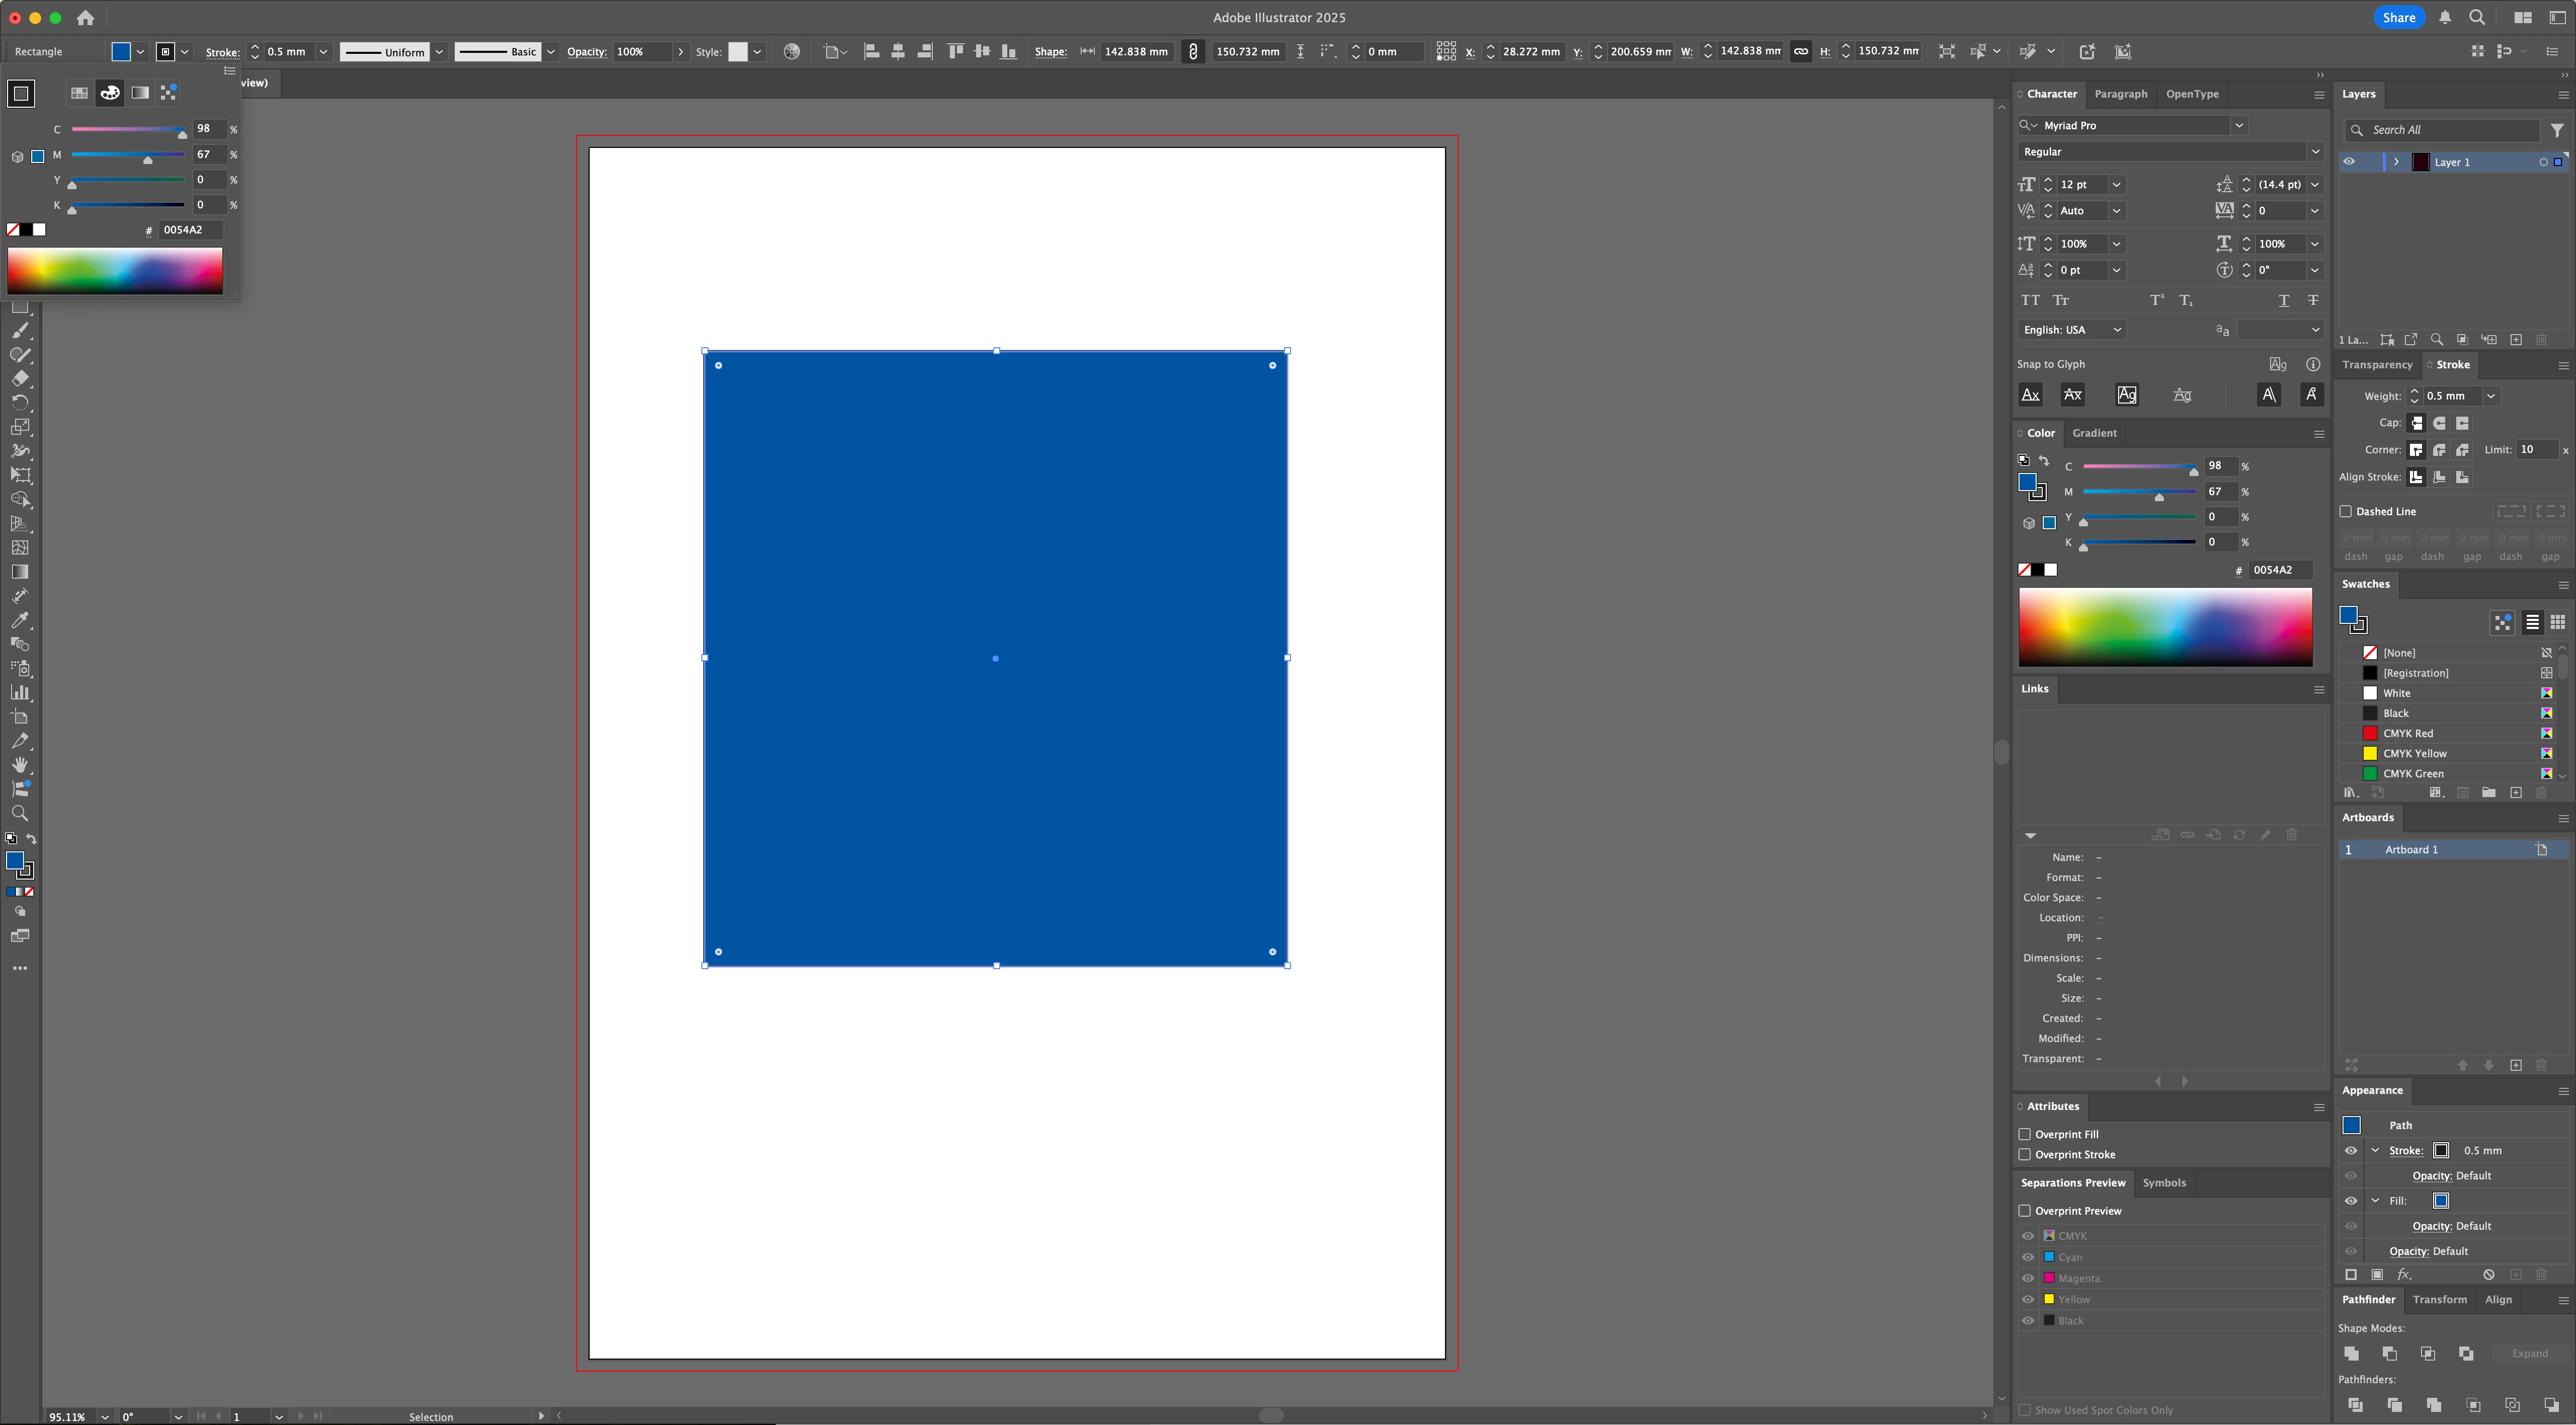Select the Zoom tool
Viewport: 2576px width, 1425px height.
pos(20,813)
